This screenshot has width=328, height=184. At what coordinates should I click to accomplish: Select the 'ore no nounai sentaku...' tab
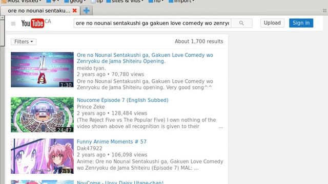(40, 10)
